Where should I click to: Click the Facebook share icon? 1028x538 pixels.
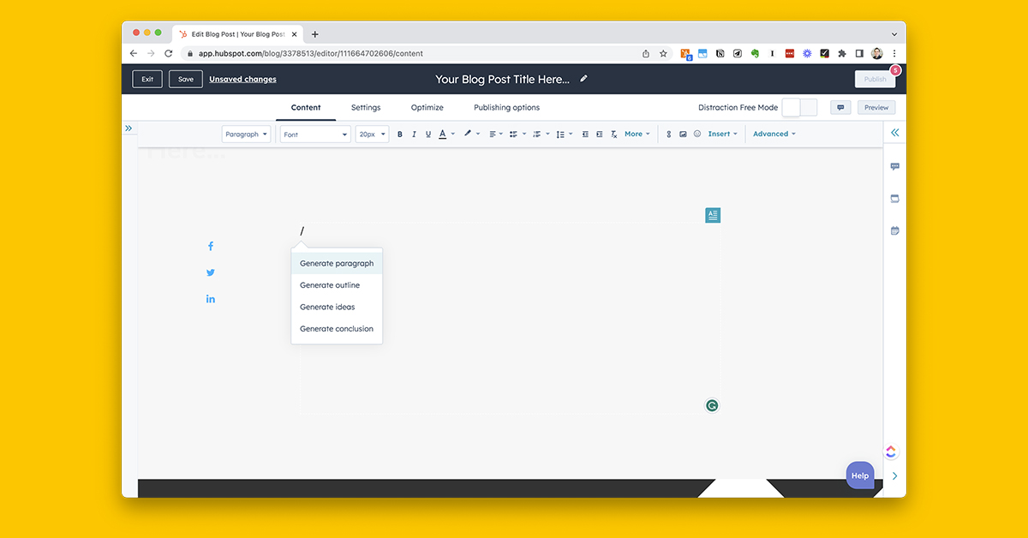pos(211,246)
